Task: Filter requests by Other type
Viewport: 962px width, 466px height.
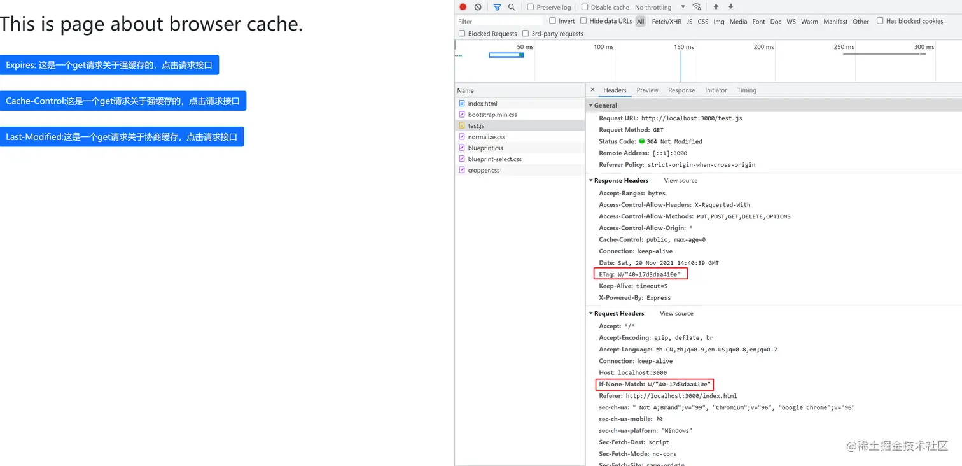Action: coord(861,22)
